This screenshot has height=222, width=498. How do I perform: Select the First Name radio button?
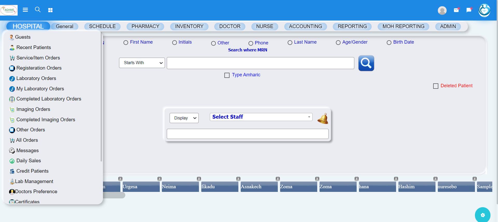126,43
